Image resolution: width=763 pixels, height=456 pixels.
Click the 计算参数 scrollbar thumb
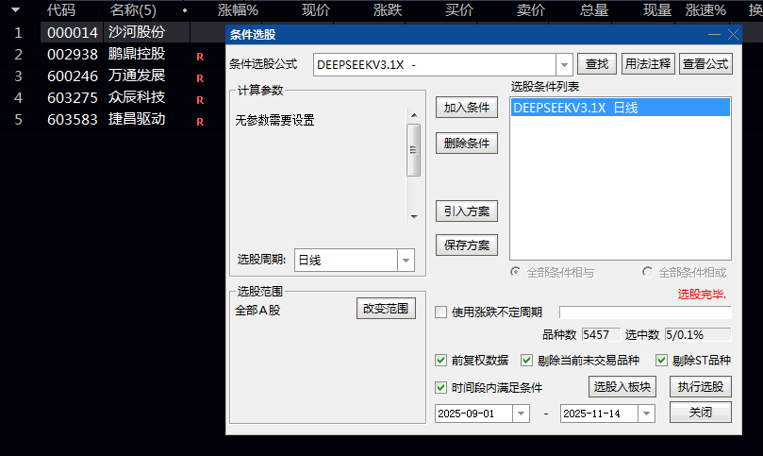click(414, 150)
